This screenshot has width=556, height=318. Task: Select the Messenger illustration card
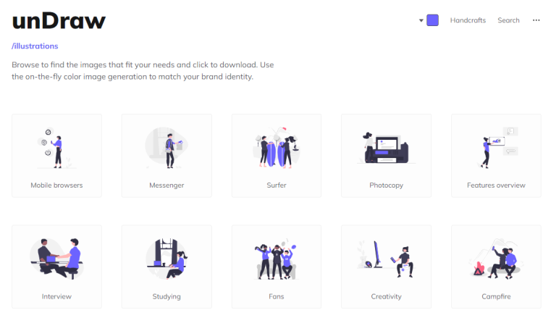(x=167, y=148)
